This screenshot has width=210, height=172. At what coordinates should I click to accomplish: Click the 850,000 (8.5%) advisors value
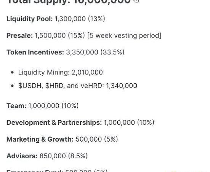click(64, 156)
